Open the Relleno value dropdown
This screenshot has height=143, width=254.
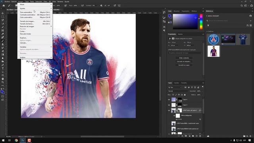point(202,95)
